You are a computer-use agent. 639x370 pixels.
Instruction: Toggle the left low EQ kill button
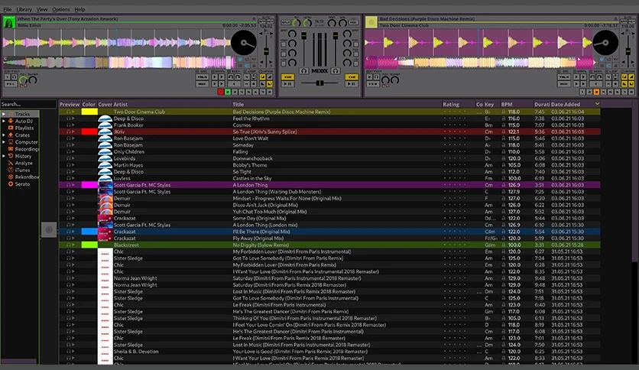click(284, 63)
